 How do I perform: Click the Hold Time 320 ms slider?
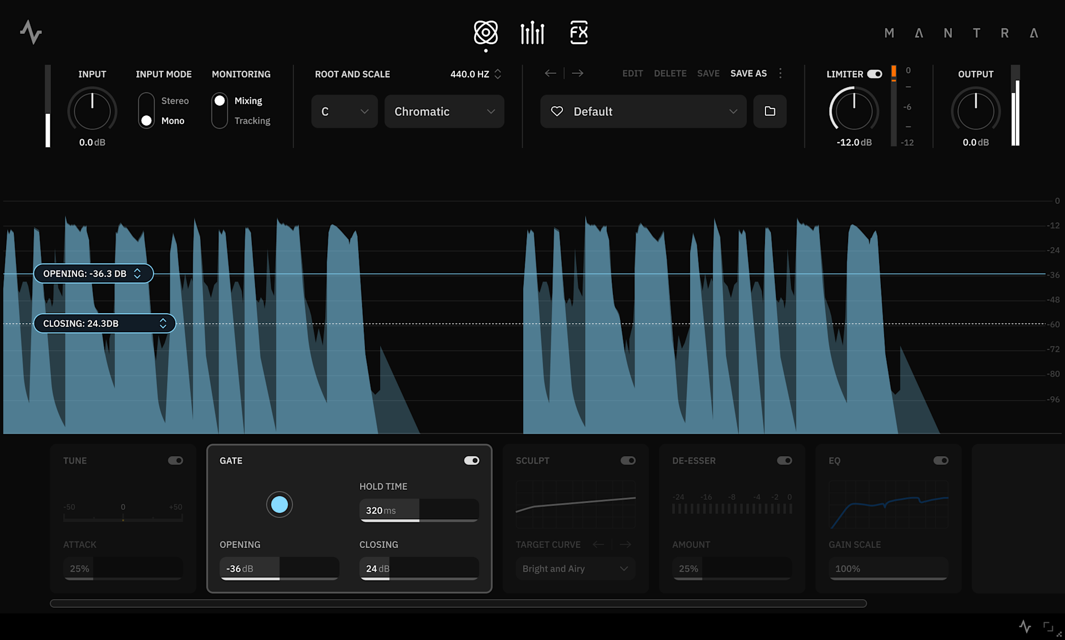point(419,510)
